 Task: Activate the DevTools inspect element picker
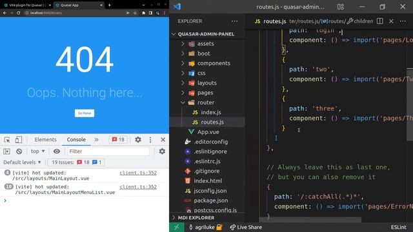(x=7, y=140)
